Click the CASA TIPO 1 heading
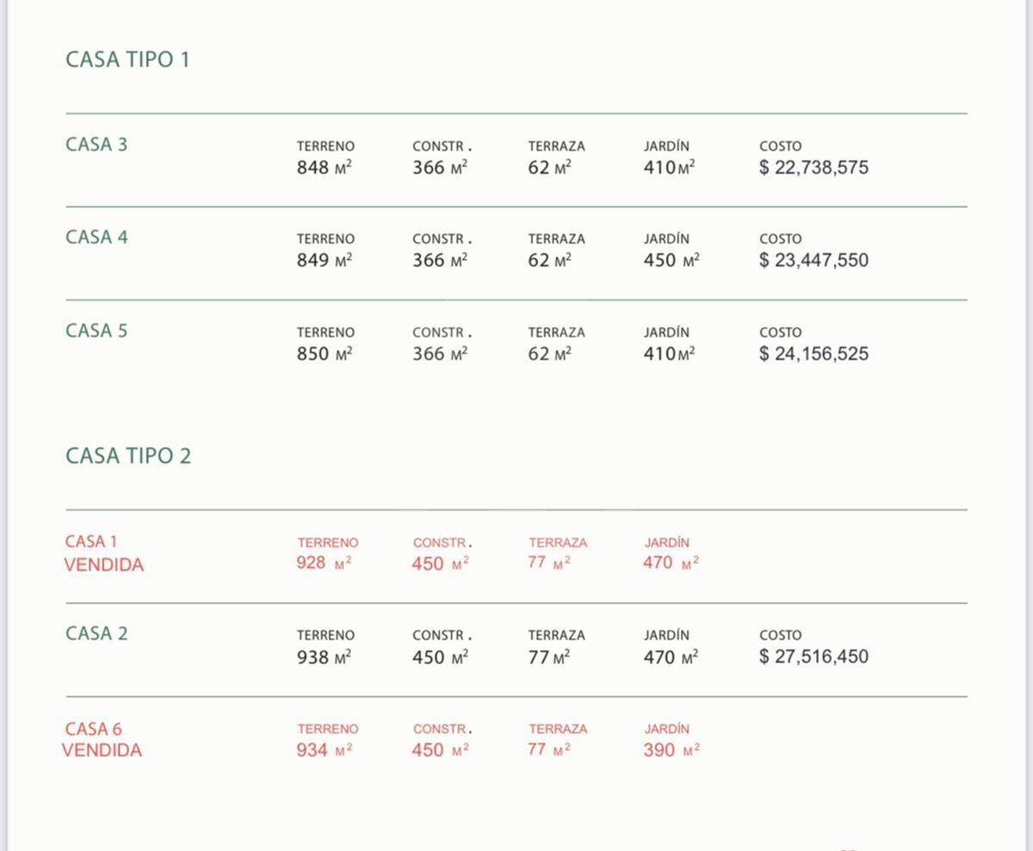1033x851 pixels. point(127,60)
